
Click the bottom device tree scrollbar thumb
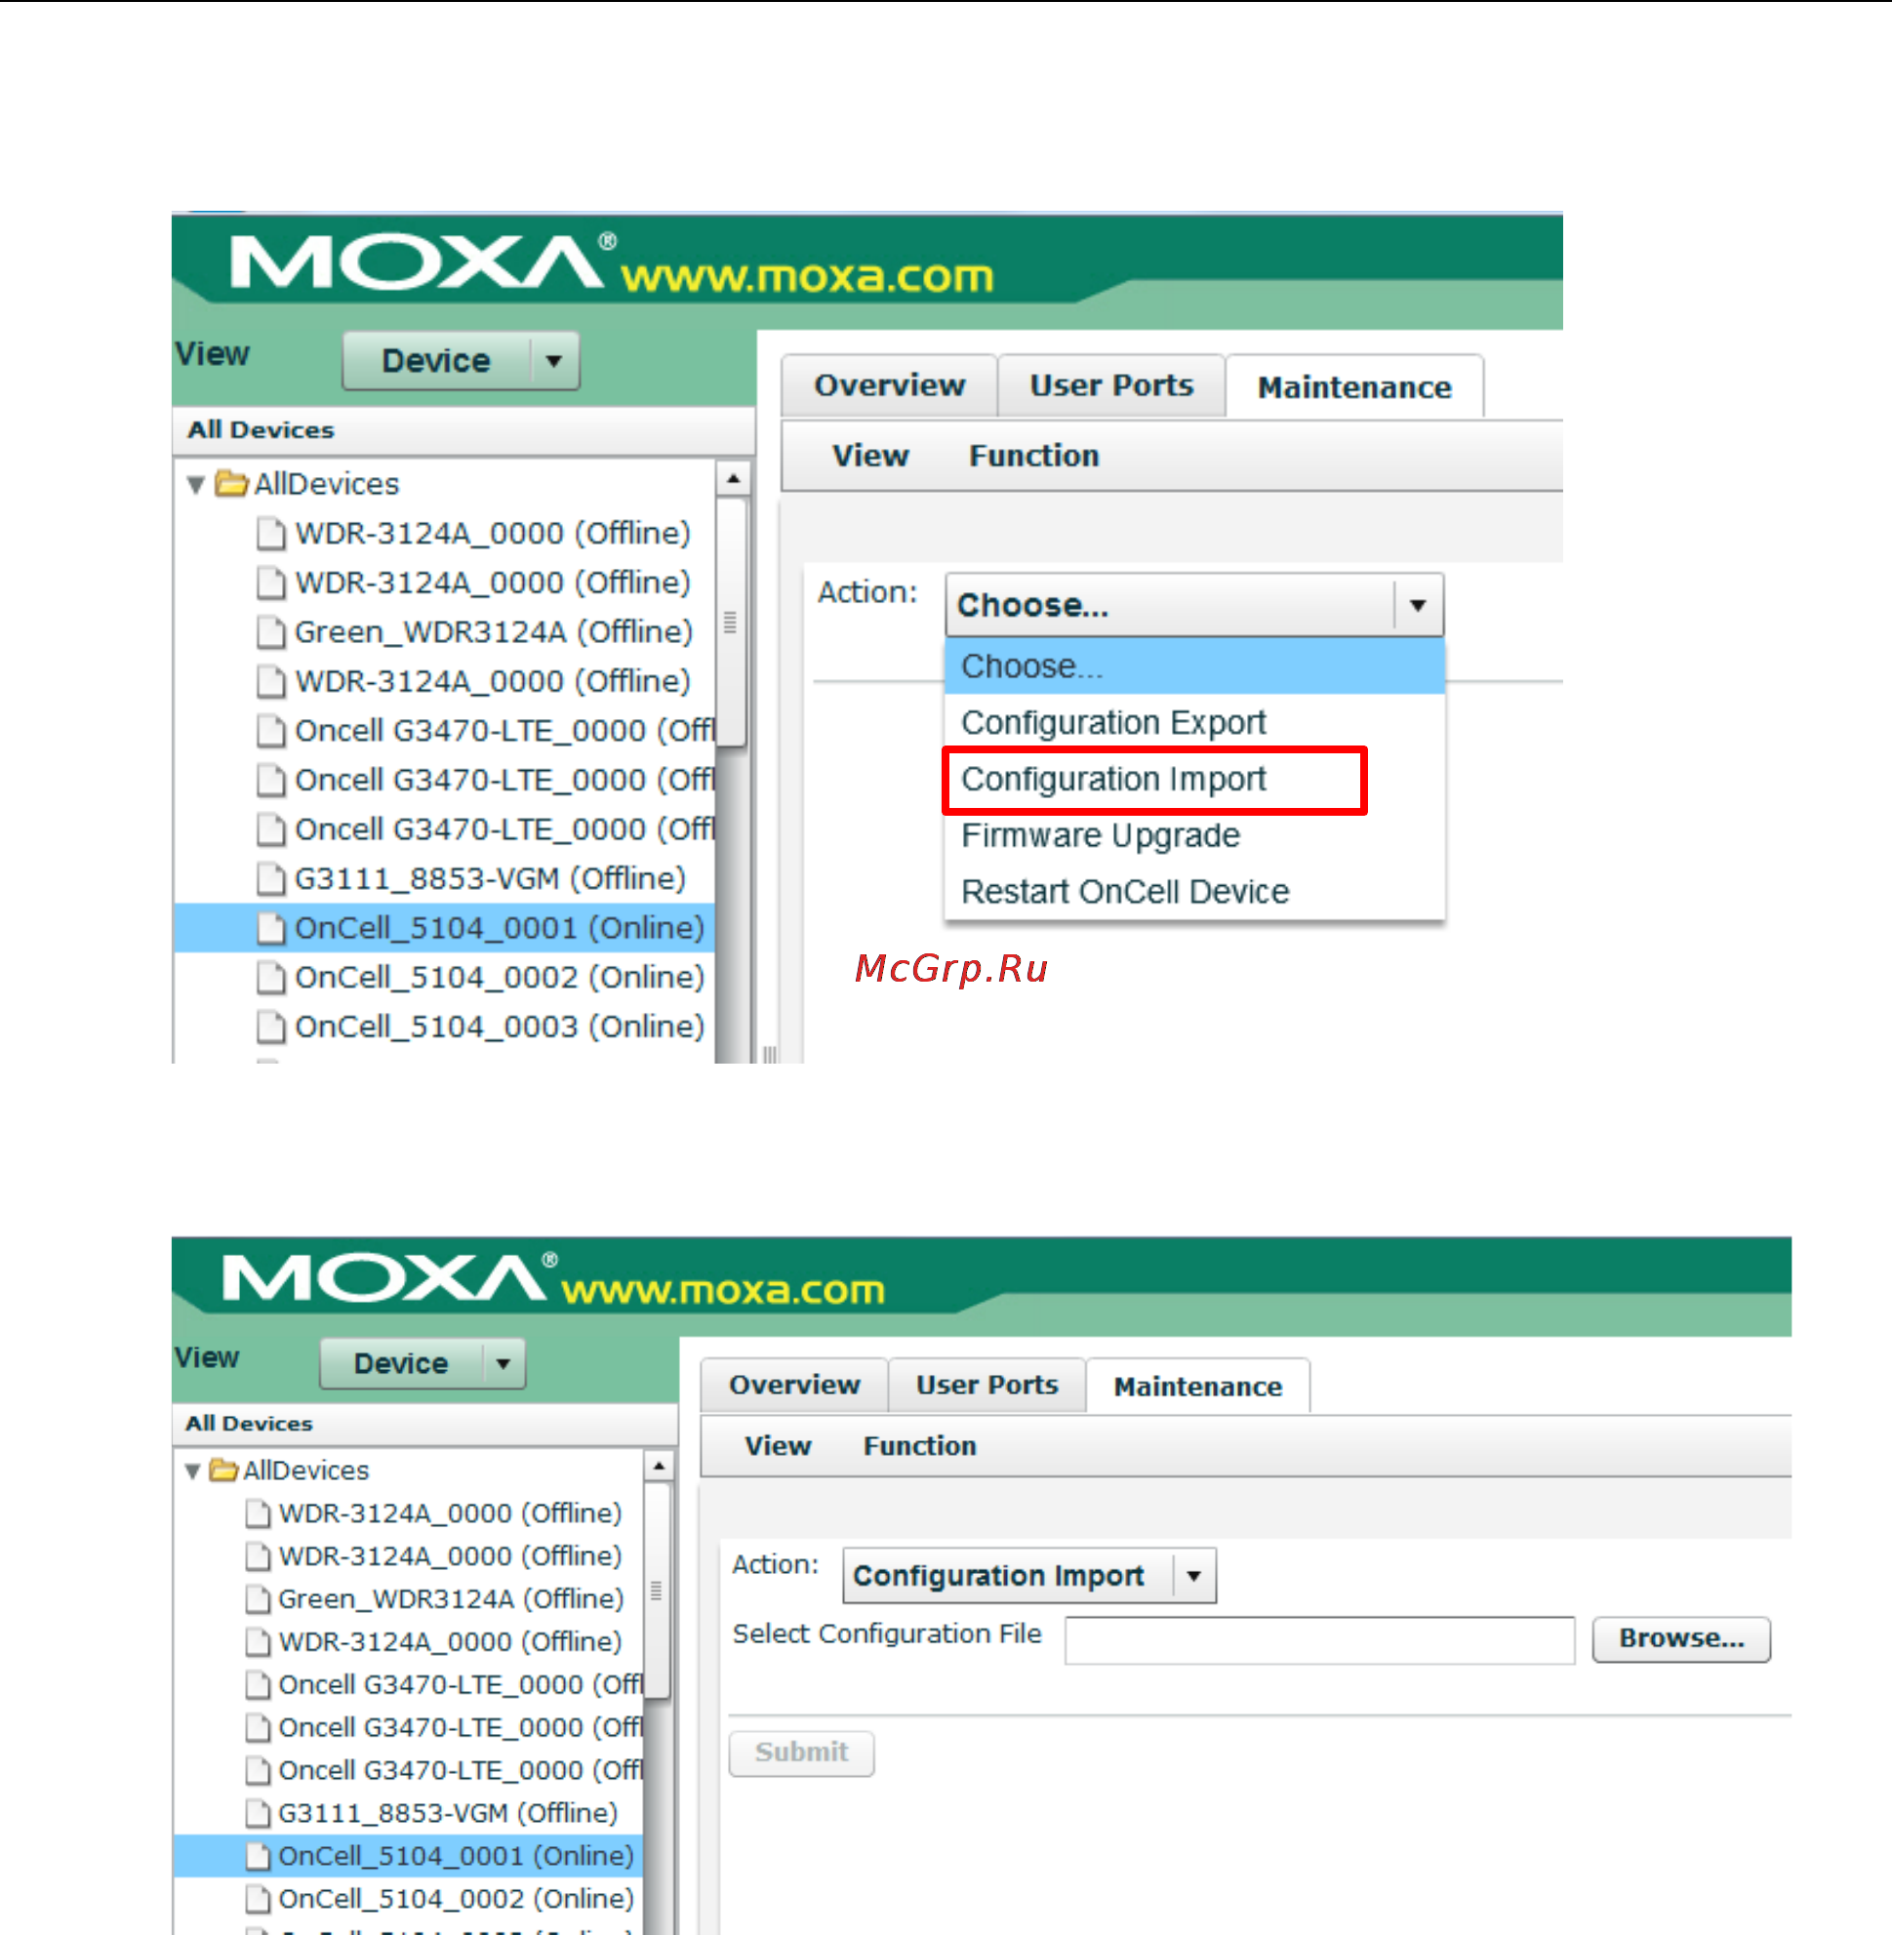(x=657, y=1592)
